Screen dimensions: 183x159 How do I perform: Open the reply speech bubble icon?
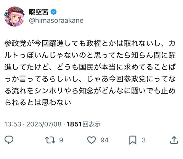pyautogui.click(x=9, y=140)
